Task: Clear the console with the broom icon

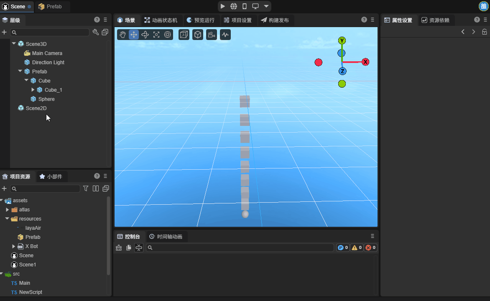Action: coord(119,248)
